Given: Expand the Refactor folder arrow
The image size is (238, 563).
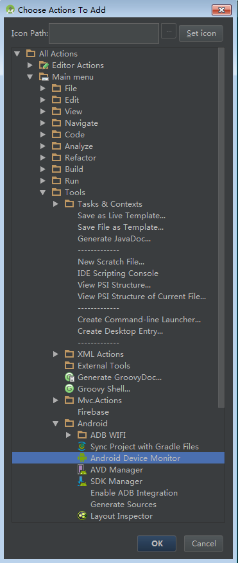Looking at the screenshot, I should [x=43, y=158].
